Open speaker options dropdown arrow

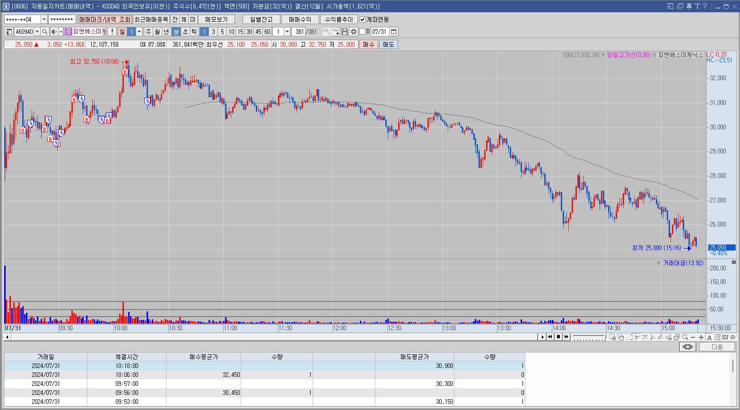pos(61,32)
